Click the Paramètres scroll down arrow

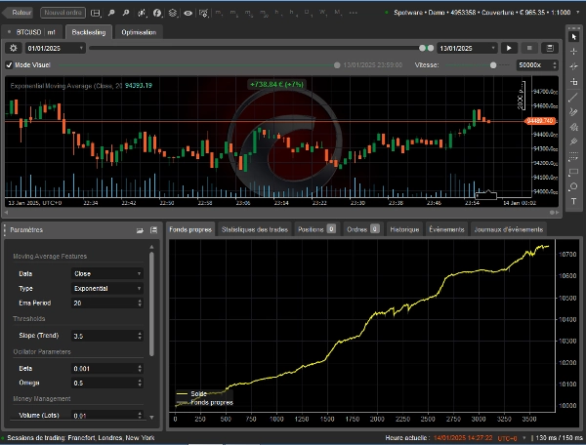(151, 418)
